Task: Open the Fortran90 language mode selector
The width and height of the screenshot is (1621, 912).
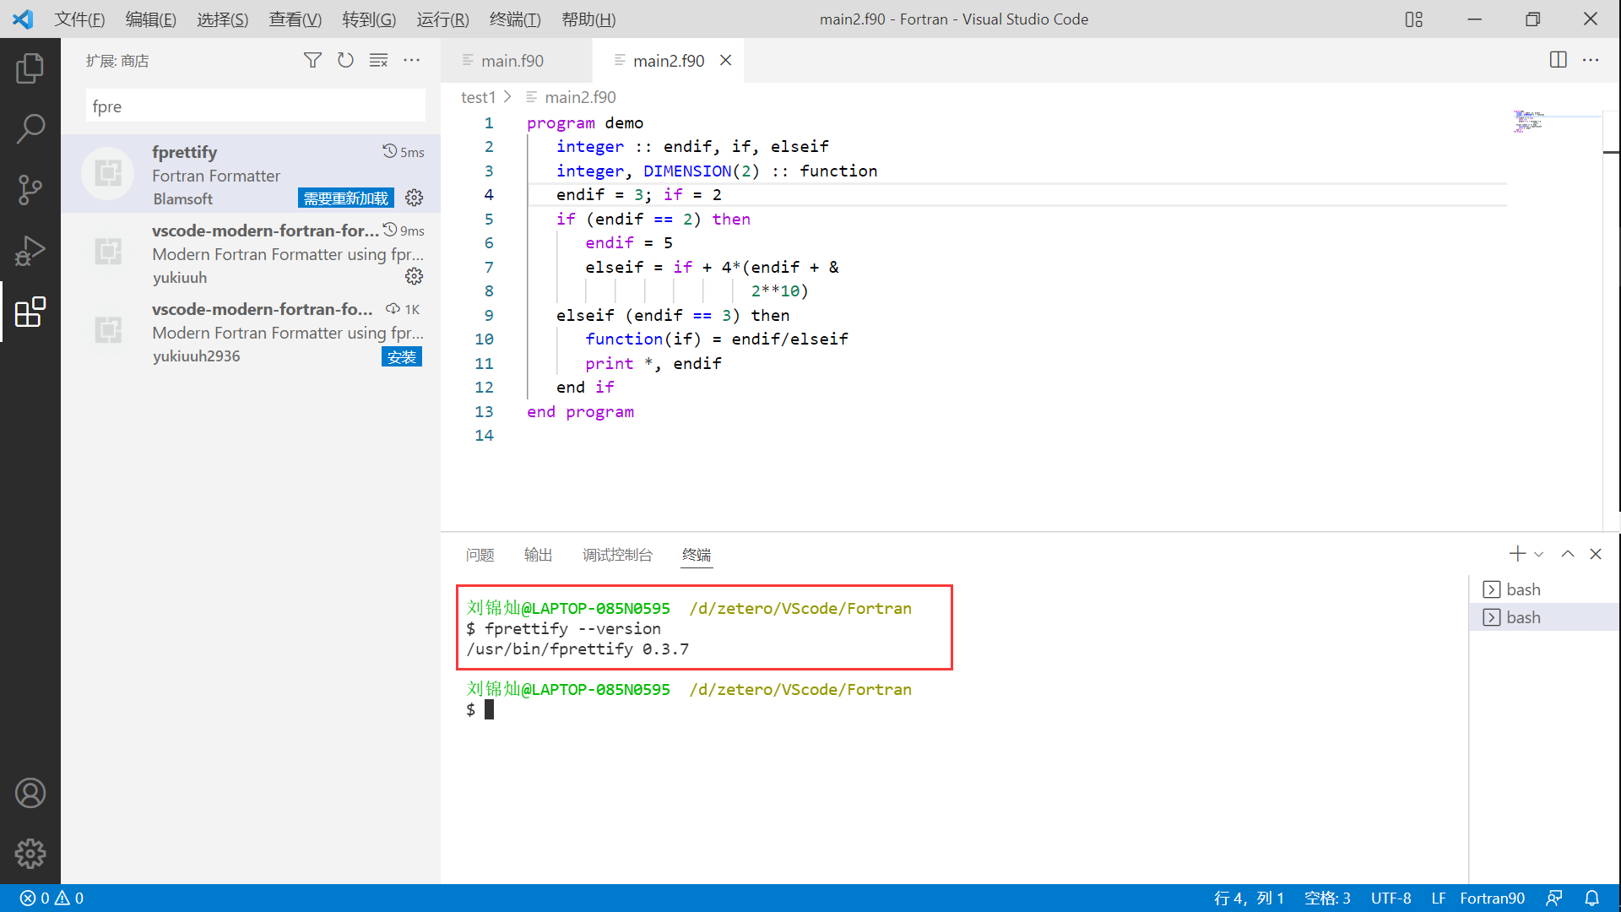Action: click(1492, 898)
